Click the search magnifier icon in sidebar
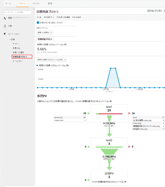Viewport: 165px width, 187px height. coord(5,12)
